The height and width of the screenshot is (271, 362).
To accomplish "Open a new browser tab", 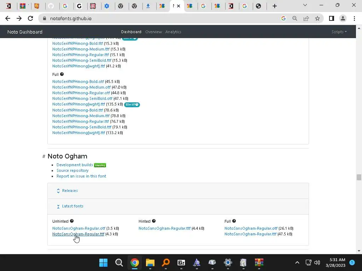I will click(x=274, y=6).
